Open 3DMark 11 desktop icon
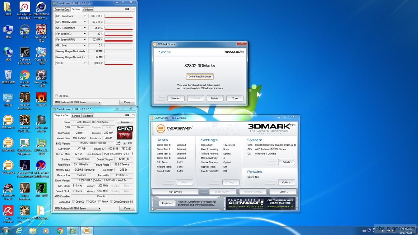This screenshot has height=235, width=418. [8, 122]
